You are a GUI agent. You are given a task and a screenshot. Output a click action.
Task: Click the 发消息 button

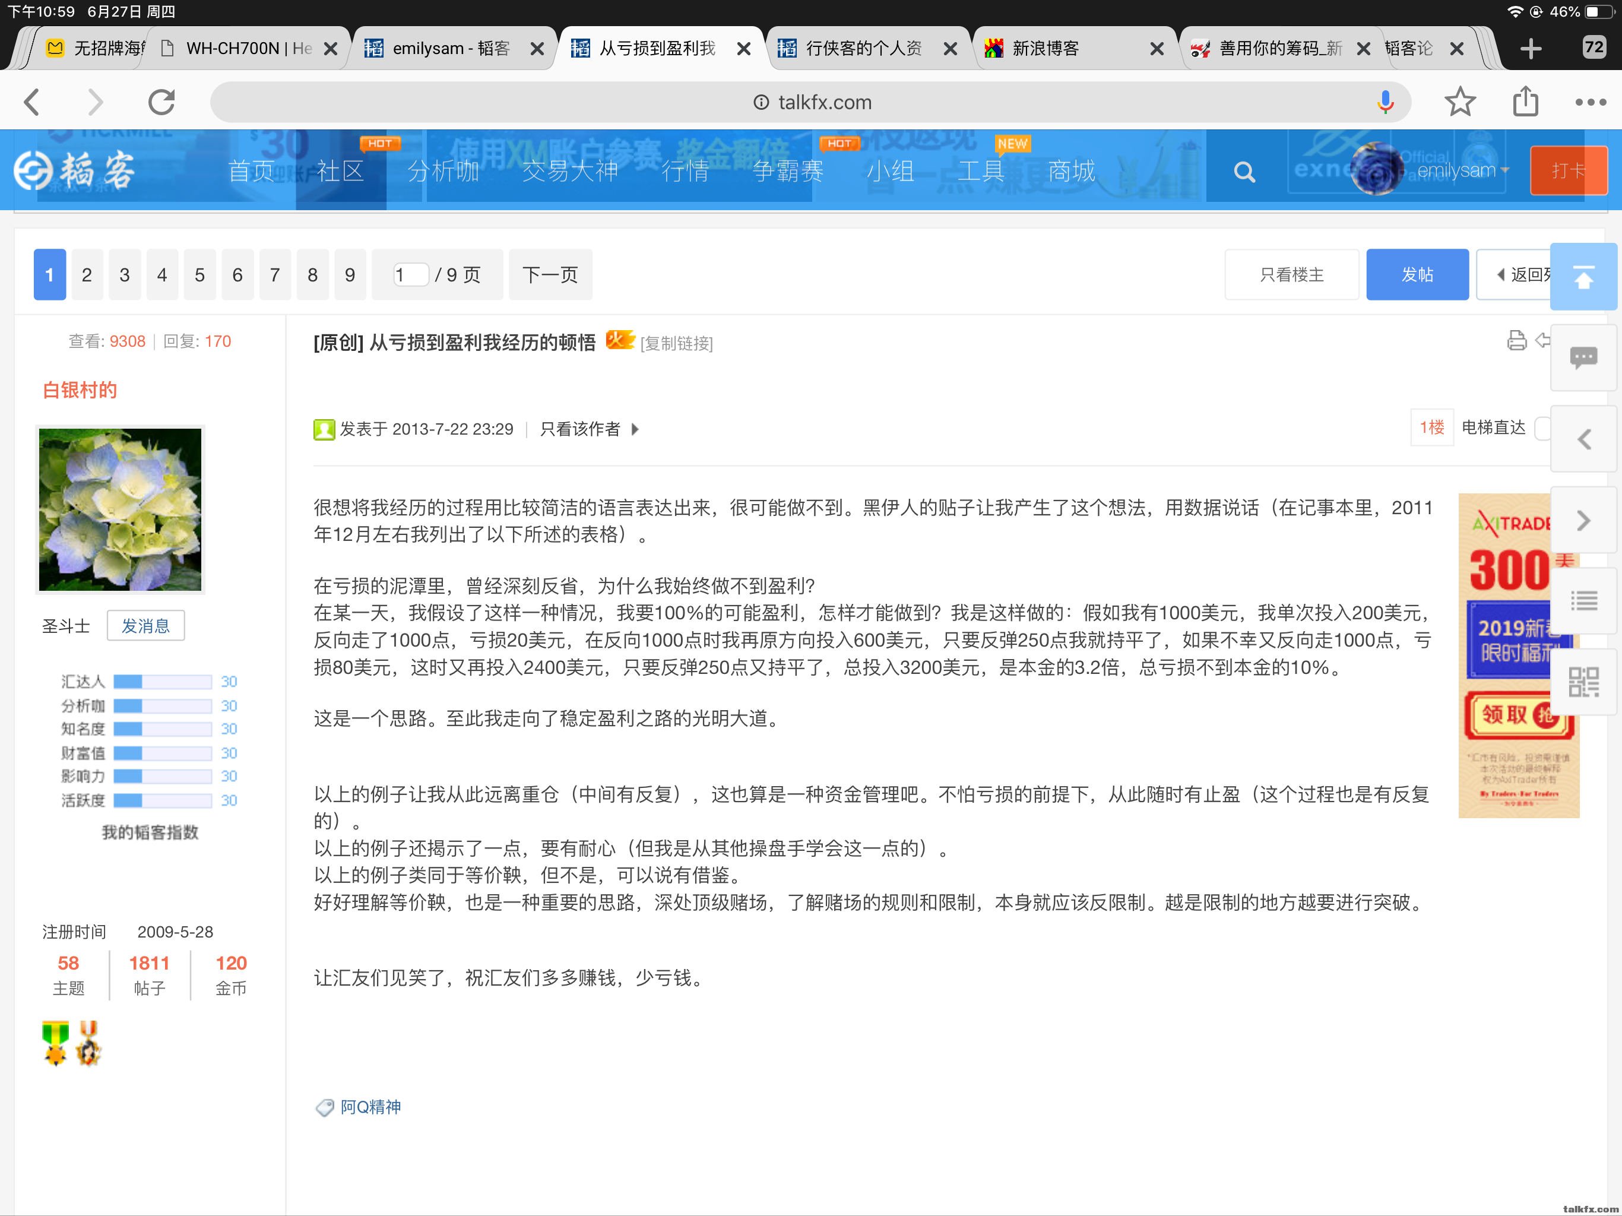145,626
